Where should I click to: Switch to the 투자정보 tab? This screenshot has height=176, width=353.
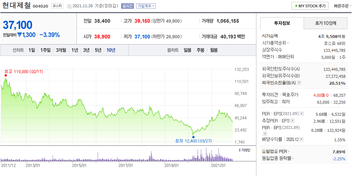pyautogui.click(x=282, y=23)
